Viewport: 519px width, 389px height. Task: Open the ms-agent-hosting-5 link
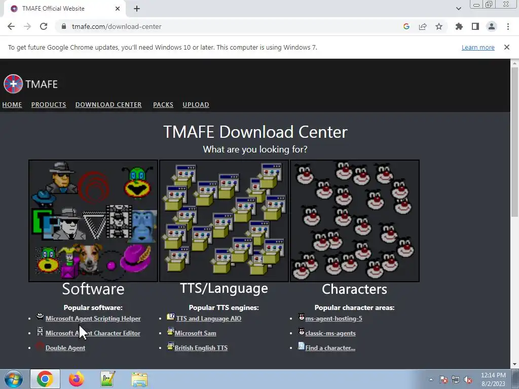(333, 319)
